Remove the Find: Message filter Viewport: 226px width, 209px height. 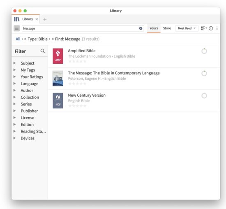pos(53,39)
